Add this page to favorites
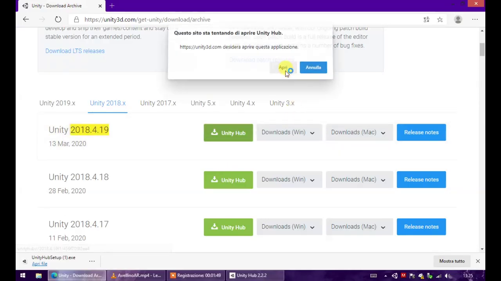Viewport: 501px width, 281px height. click(440, 20)
